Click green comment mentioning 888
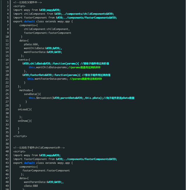186x190 pixels. pos(84,67)
